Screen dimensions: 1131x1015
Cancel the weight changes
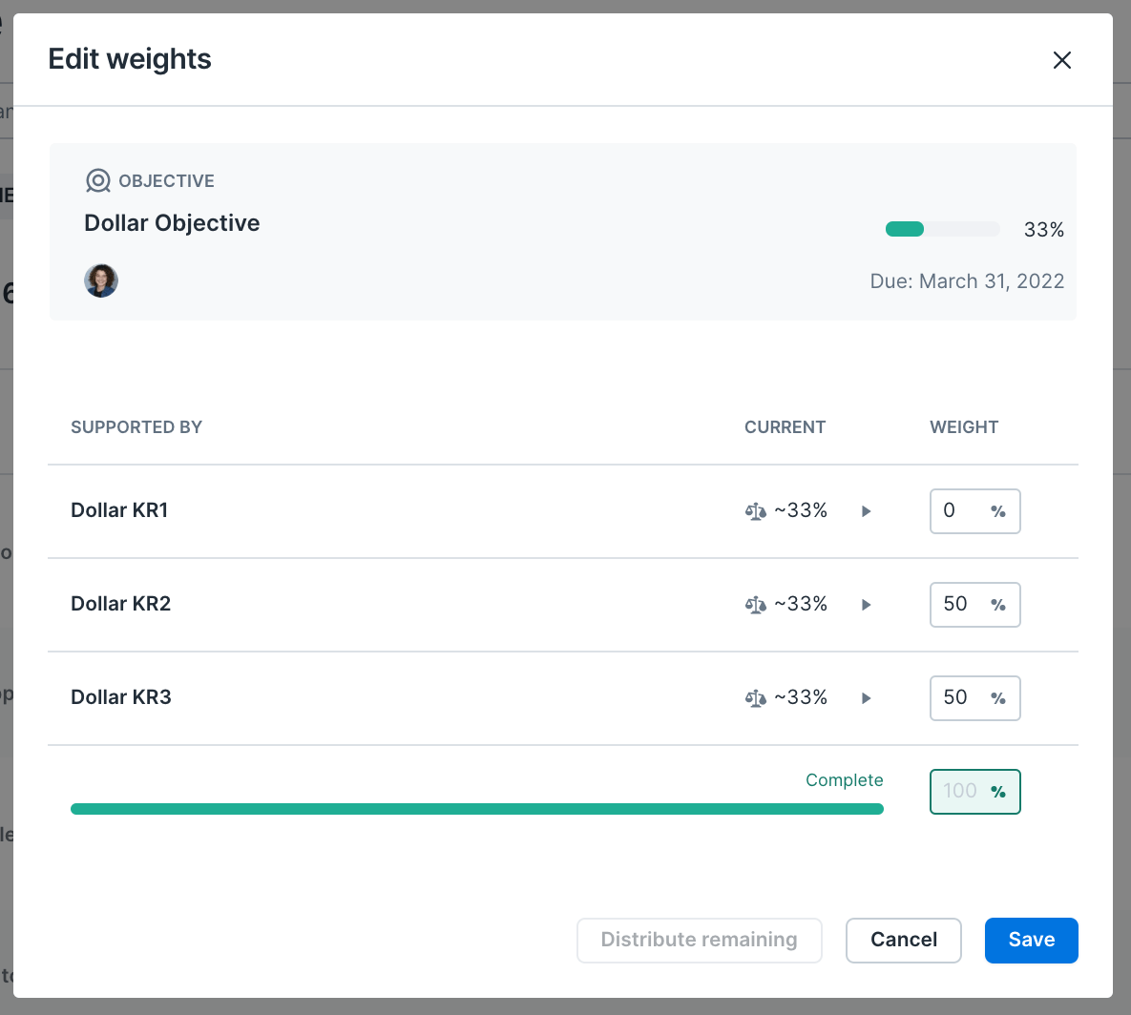[x=903, y=940]
